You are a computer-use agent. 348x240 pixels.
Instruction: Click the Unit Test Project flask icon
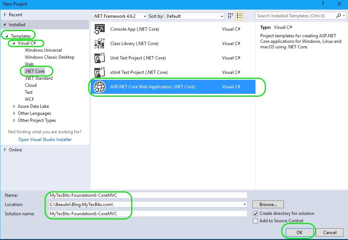click(x=100, y=58)
